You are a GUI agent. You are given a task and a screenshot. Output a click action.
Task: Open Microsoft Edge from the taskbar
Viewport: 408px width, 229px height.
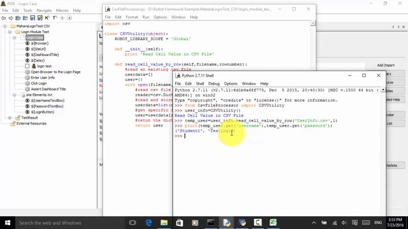coord(149,223)
